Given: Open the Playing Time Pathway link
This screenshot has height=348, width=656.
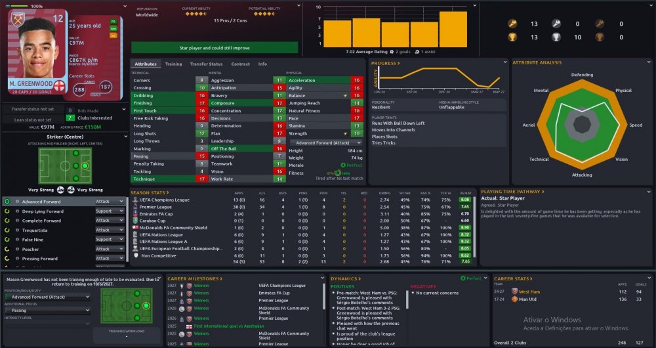Looking at the screenshot, I should 512,191.
